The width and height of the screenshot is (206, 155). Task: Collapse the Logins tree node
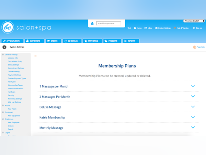point(3,133)
